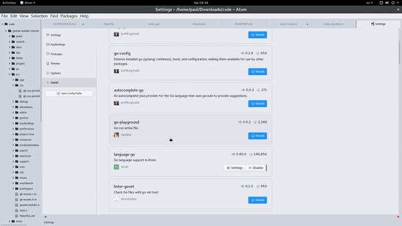402x226 pixels.
Task: Click AtomLinter avatar on linter-govet card
Action: (x=116, y=199)
